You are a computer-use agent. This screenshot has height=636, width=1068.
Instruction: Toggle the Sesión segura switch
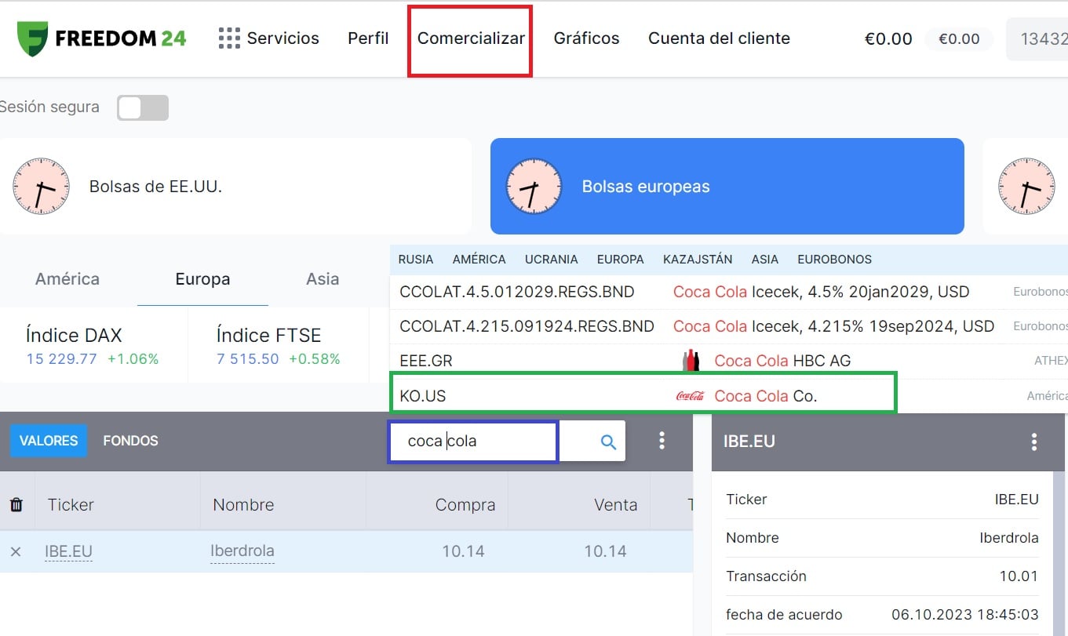pyautogui.click(x=142, y=107)
